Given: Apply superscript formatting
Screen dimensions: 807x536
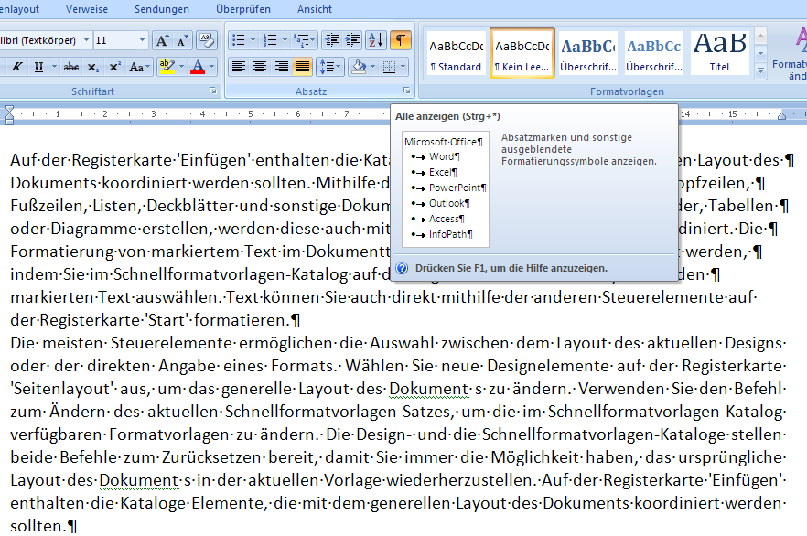Looking at the screenshot, I should point(114,67).
